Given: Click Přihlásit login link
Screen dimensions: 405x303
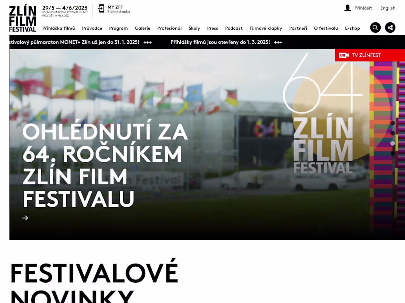Looking at the screenshot, I should 363,8.
